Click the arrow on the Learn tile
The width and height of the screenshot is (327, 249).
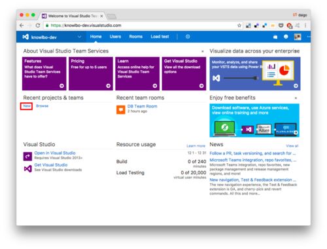pyautogui.click(x=155, y=86)
